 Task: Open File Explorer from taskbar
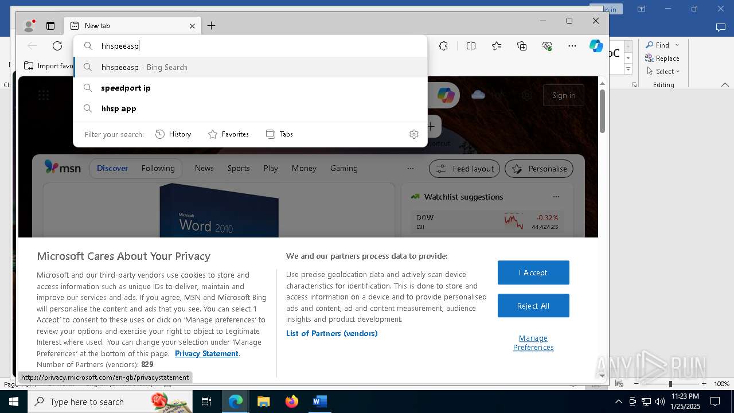point(264,402)
